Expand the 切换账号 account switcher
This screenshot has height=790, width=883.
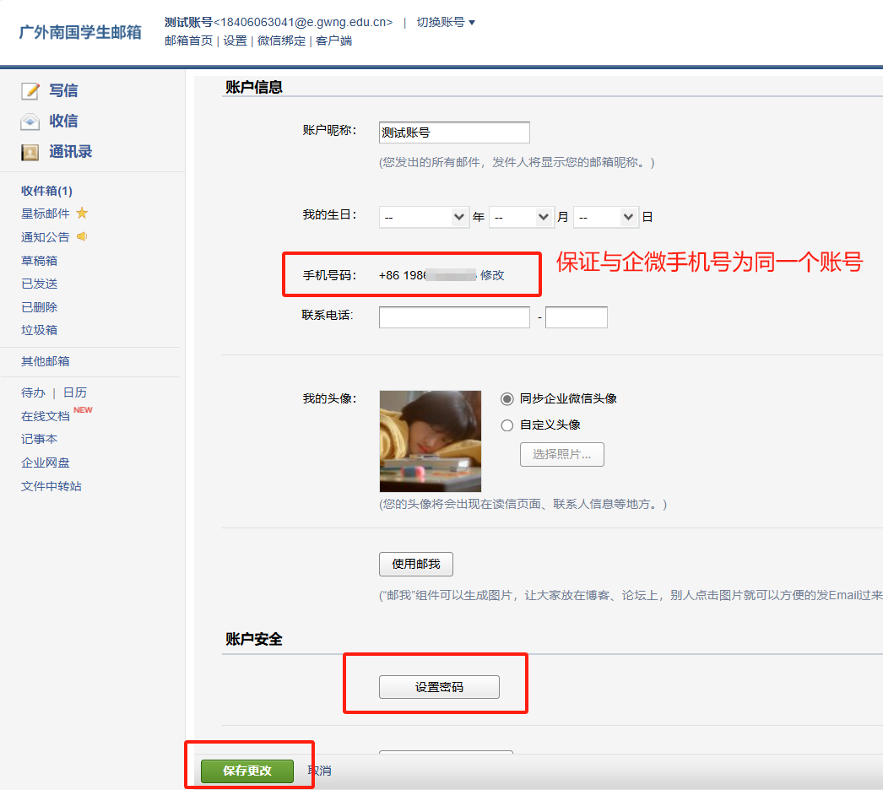[445, 23]
